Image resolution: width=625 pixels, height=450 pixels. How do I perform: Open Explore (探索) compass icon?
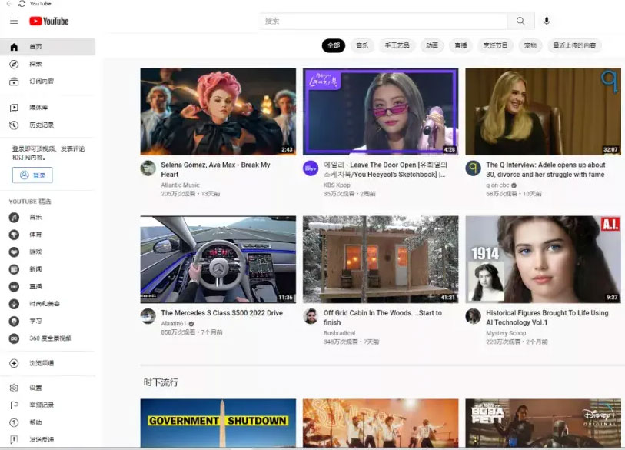[x=14, y=64]
